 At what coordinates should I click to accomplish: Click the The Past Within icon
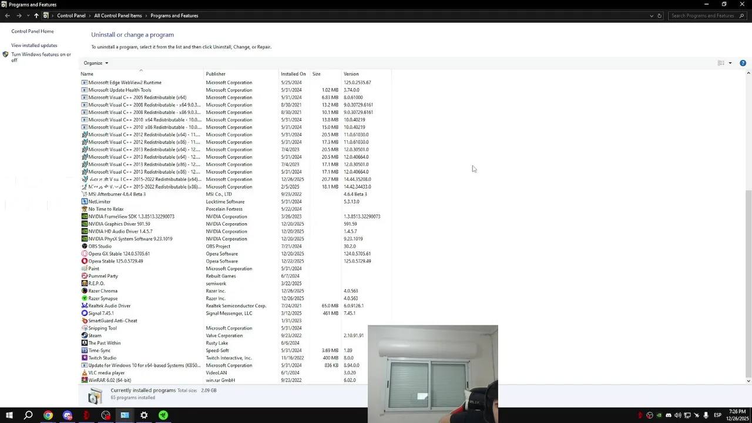84,343
